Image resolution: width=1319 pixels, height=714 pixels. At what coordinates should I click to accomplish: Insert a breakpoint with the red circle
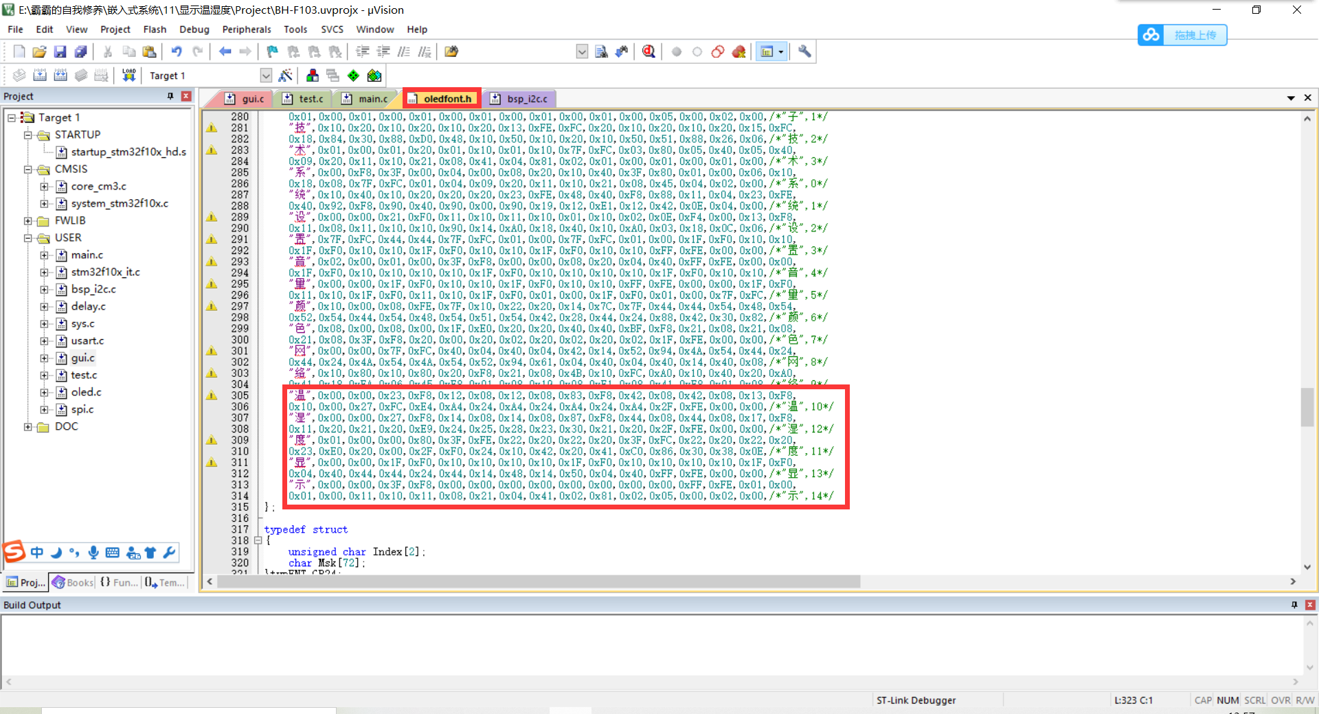click(x=677, y=51)
